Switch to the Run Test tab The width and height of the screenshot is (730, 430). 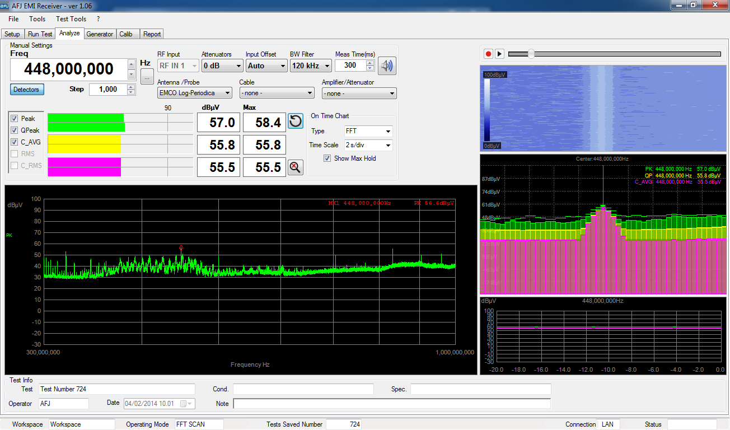40,34
